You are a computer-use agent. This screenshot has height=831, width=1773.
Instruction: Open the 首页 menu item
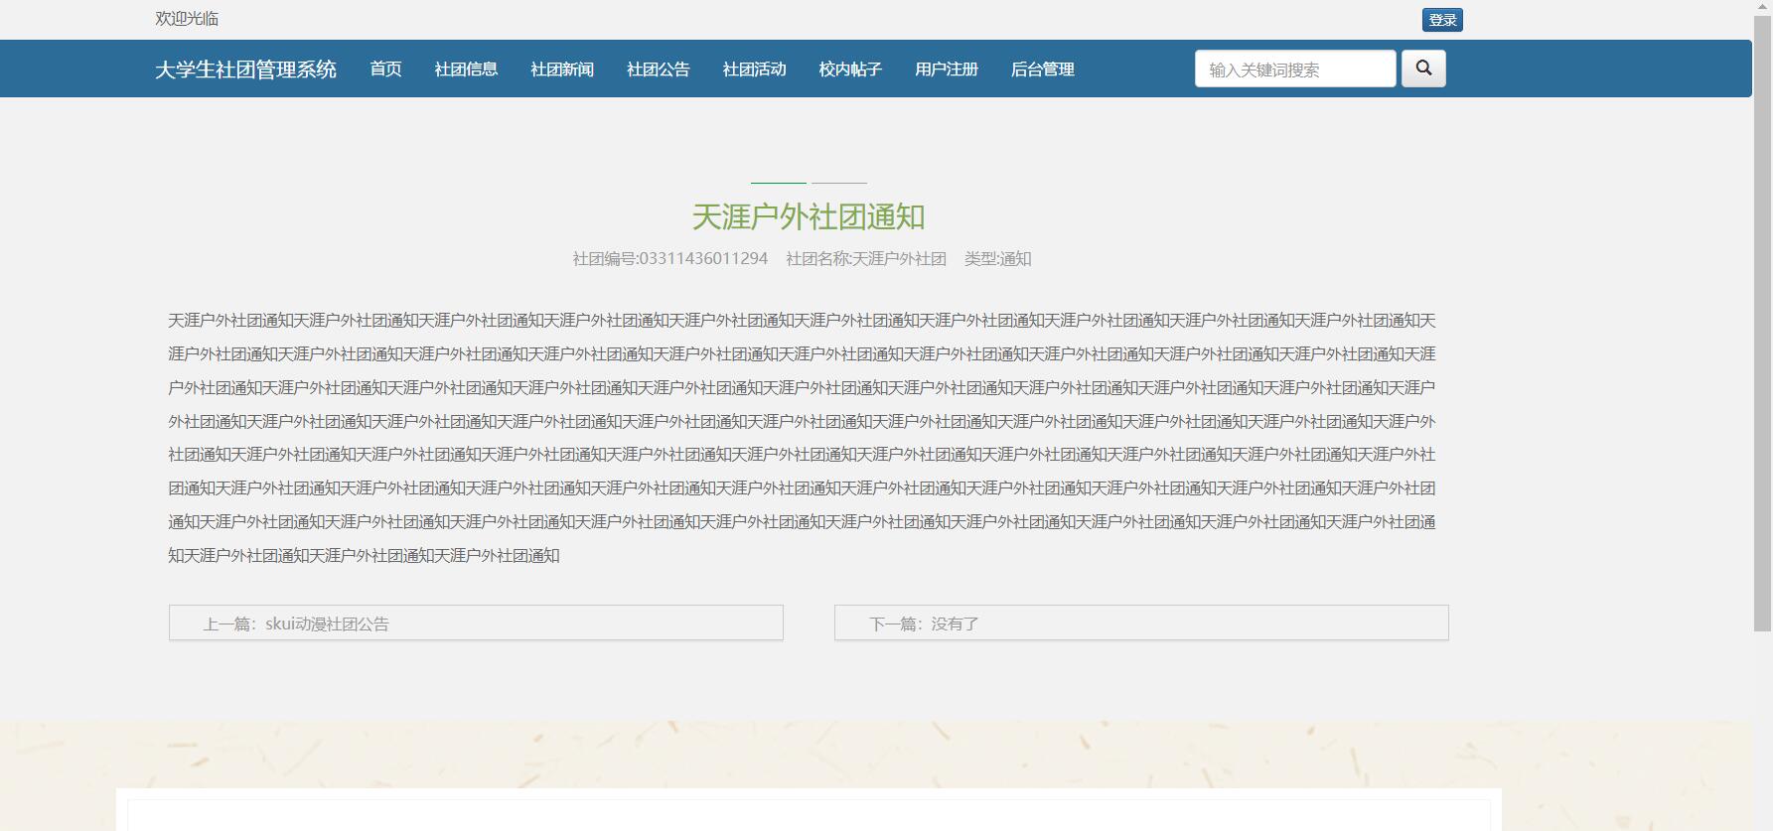click(x=385, y=69)
